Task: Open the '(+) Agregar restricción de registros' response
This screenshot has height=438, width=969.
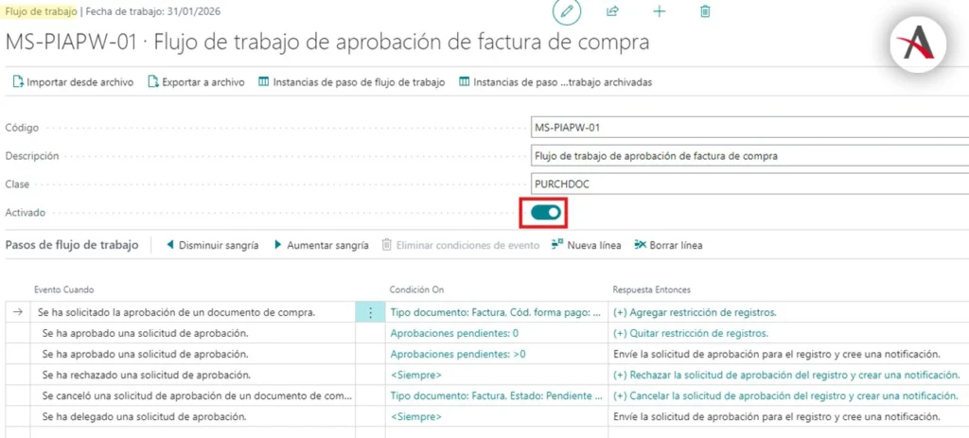Action: pyautogui.click(x=695, y=312)
